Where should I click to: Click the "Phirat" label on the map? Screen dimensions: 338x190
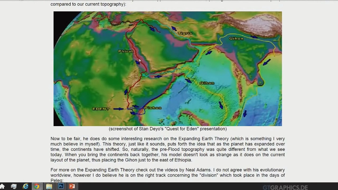pos(125,51)
